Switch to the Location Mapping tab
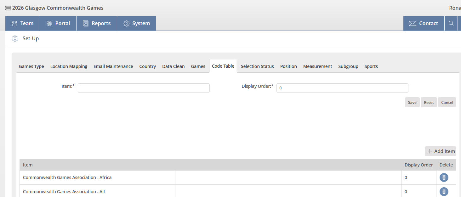 pyautogui.click(x=69, y=66)
